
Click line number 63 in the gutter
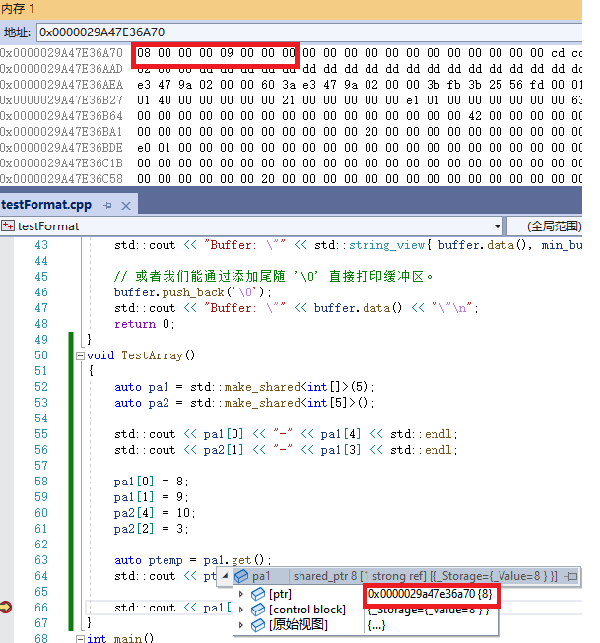pyautogui.click(x=41, y=559)
